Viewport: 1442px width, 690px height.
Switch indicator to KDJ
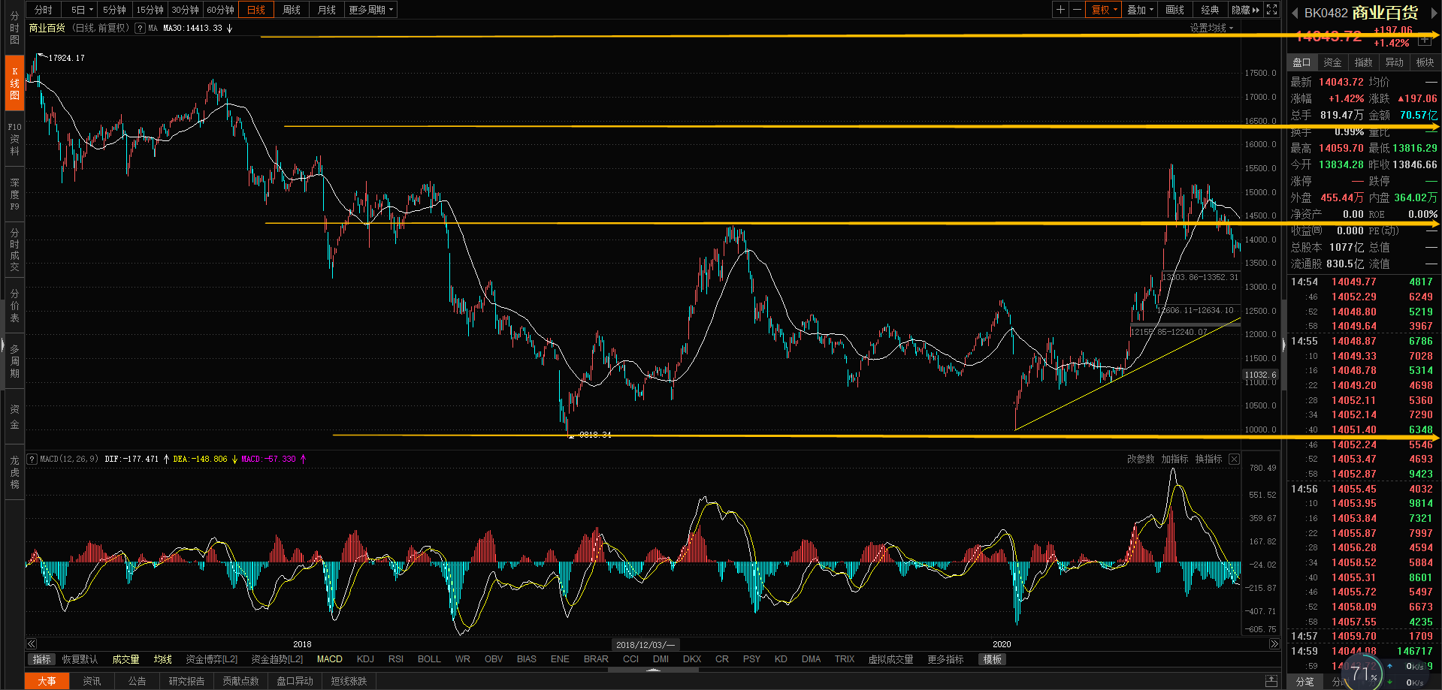click(x=365, y=659)
